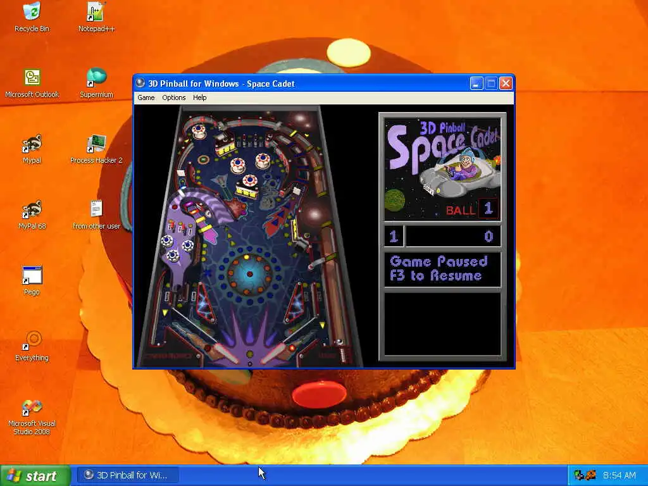Open the Options menu

pyautogui.click(x=173, y=97)
